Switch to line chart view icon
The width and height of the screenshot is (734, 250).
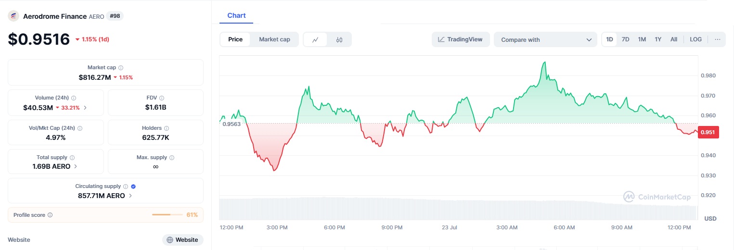[x=315, y=39]
